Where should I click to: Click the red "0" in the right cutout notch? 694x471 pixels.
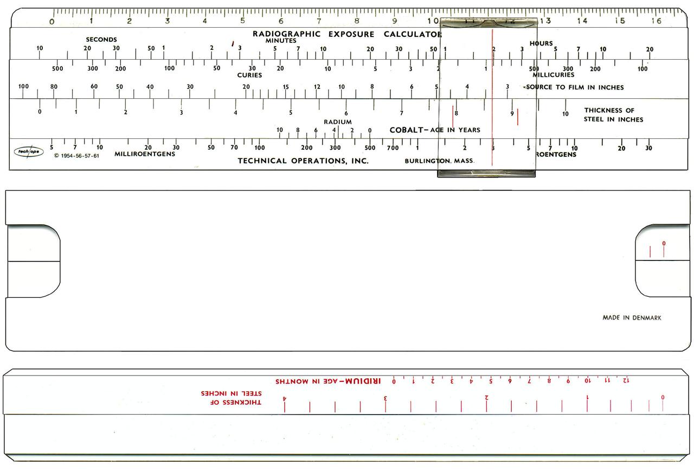coord(664,243)
